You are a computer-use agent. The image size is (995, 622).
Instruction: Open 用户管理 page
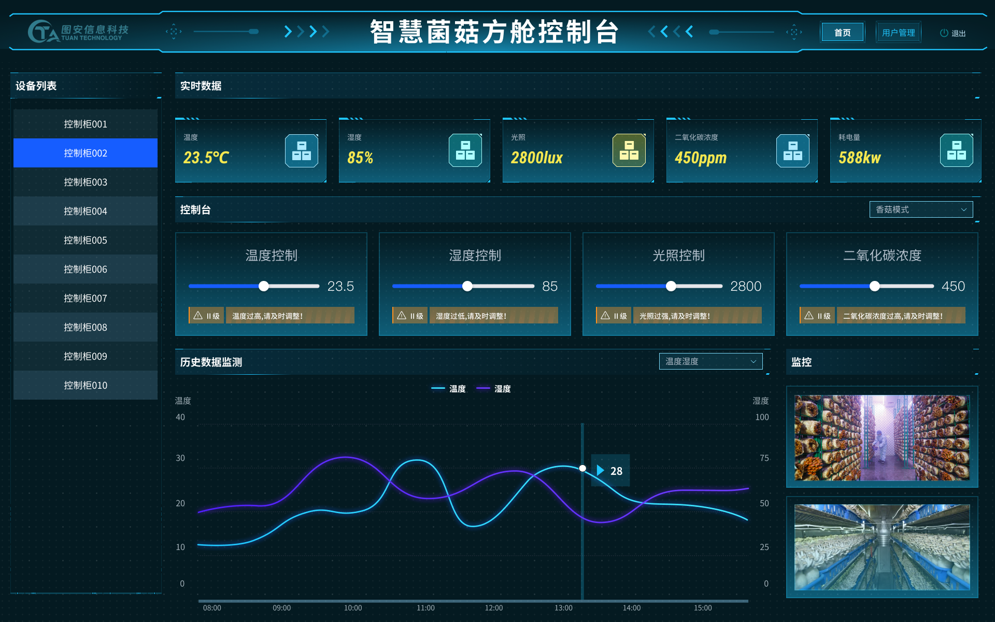(898, 32)
